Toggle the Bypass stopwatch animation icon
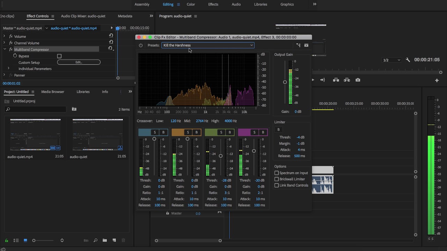 [x=15, y=56]
